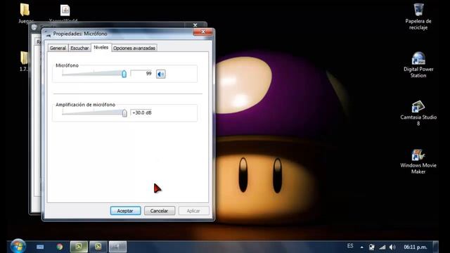Open the power status tray icon

pos(372,247)
